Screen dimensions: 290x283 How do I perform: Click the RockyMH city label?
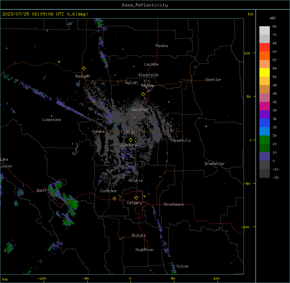pos(82,76)
